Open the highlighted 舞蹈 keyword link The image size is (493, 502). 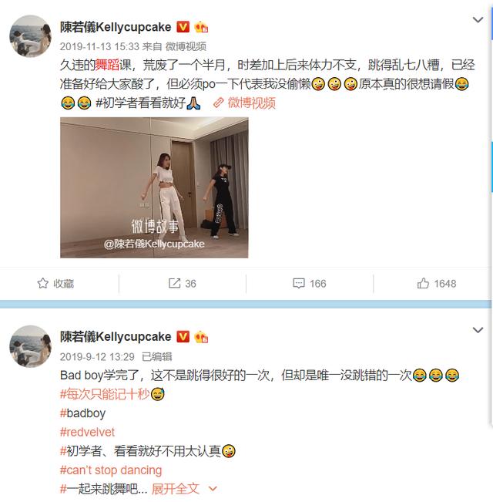coord(107,66)
